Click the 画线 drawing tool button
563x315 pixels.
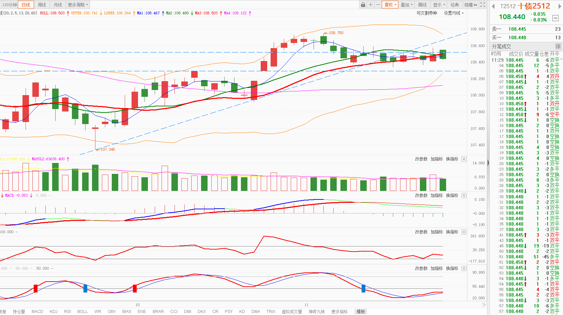(x=423, y=5)
